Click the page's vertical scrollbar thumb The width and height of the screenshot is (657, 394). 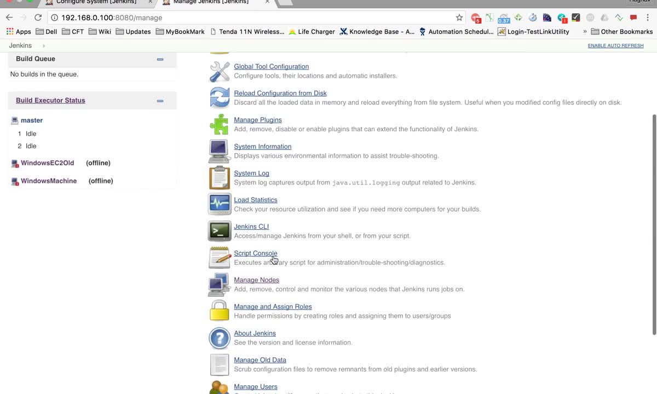point(654,224)
